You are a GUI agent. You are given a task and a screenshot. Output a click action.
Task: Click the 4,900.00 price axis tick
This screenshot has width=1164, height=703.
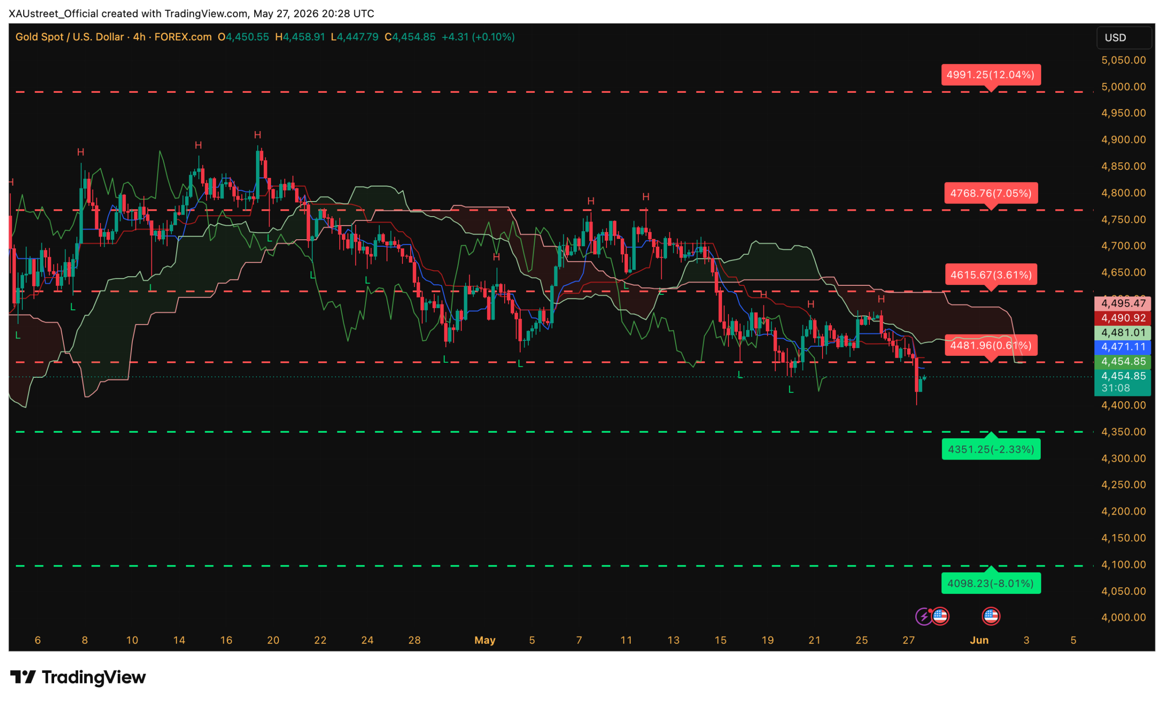(1124, 140)
